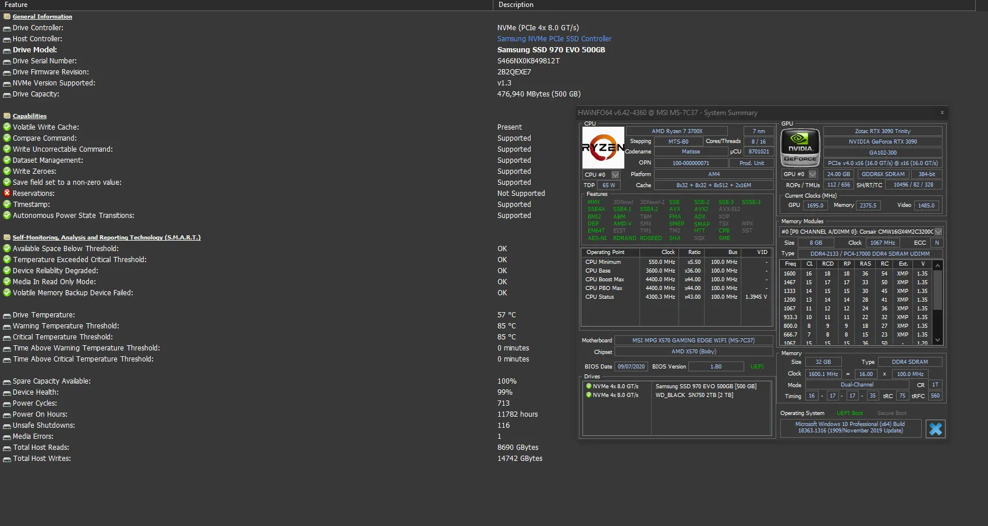
Task: Select the WD_BLACK SN750 2TB drive entry
Action: point(694,395)
